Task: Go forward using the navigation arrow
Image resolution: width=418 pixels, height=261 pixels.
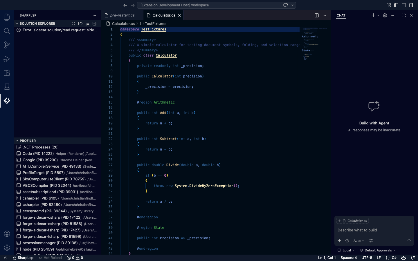Action: pyautogui.click(x=133, y=5)
